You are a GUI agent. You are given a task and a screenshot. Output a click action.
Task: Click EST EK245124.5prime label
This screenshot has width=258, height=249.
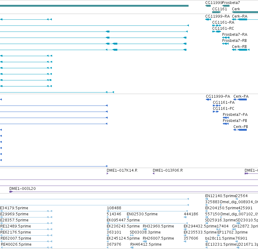123,238
